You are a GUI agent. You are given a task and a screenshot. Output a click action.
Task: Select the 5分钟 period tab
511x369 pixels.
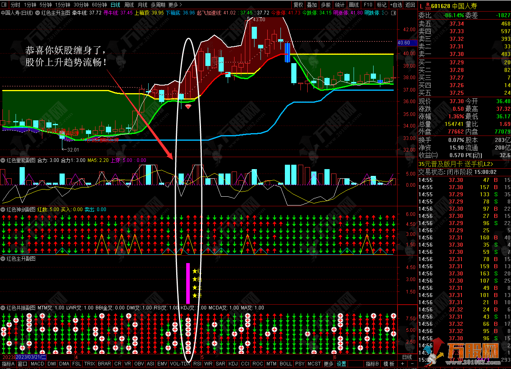(46, 5)
